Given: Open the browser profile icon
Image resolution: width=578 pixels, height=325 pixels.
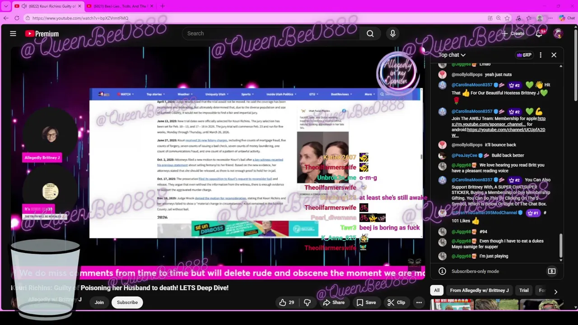Looking at the screenshot, I should pyautogui.click(x=540, y=18).
